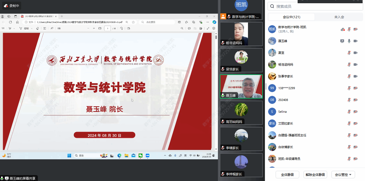Viewport: 365px width, 181px height.
Task: Toggle microphone for 聂玉峰 in member list
Action: pos(349,41)
